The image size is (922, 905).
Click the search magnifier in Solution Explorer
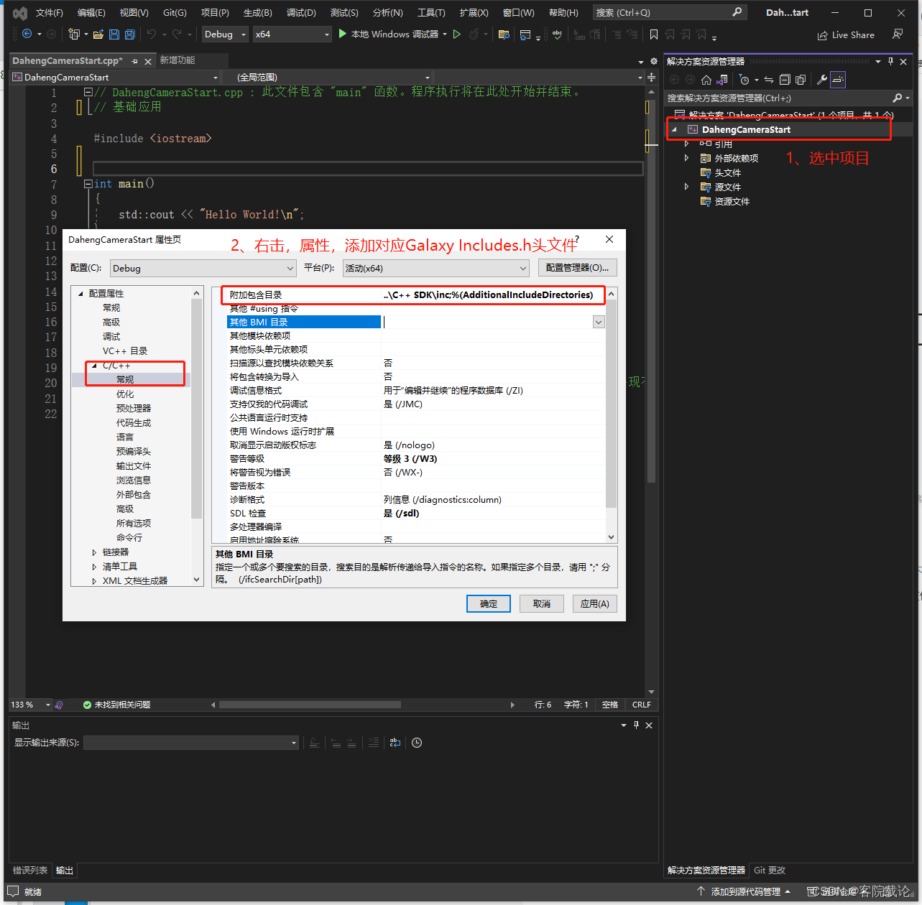point(897,98)
